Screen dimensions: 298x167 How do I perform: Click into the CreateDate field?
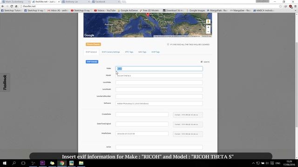click(142, 115)
